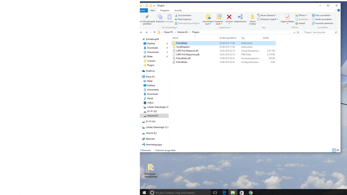Screen dimensions: 347x195
Task: Open Eigenschaften from the ribbon
Action: point(287,17)
